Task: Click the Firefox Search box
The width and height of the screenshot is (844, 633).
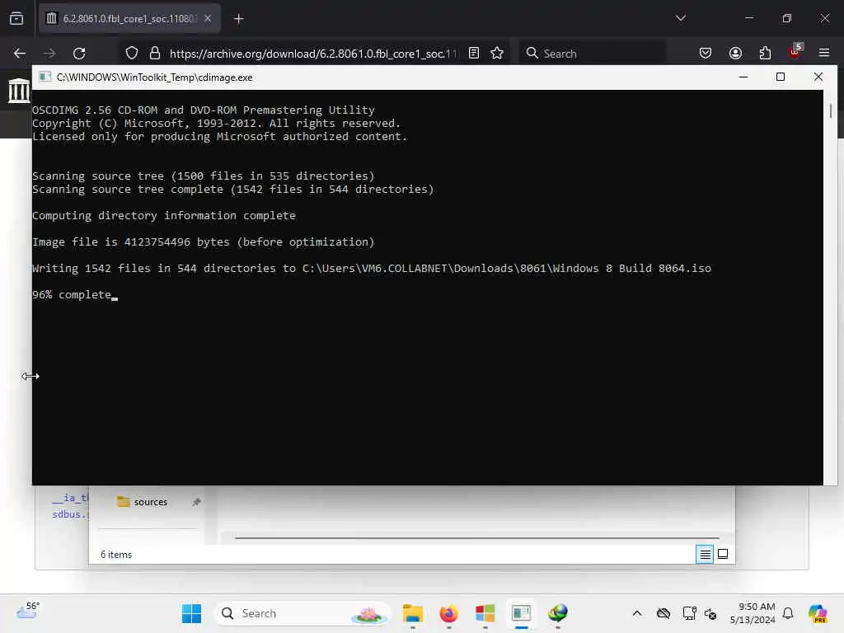Action: (x=592, y=54)
